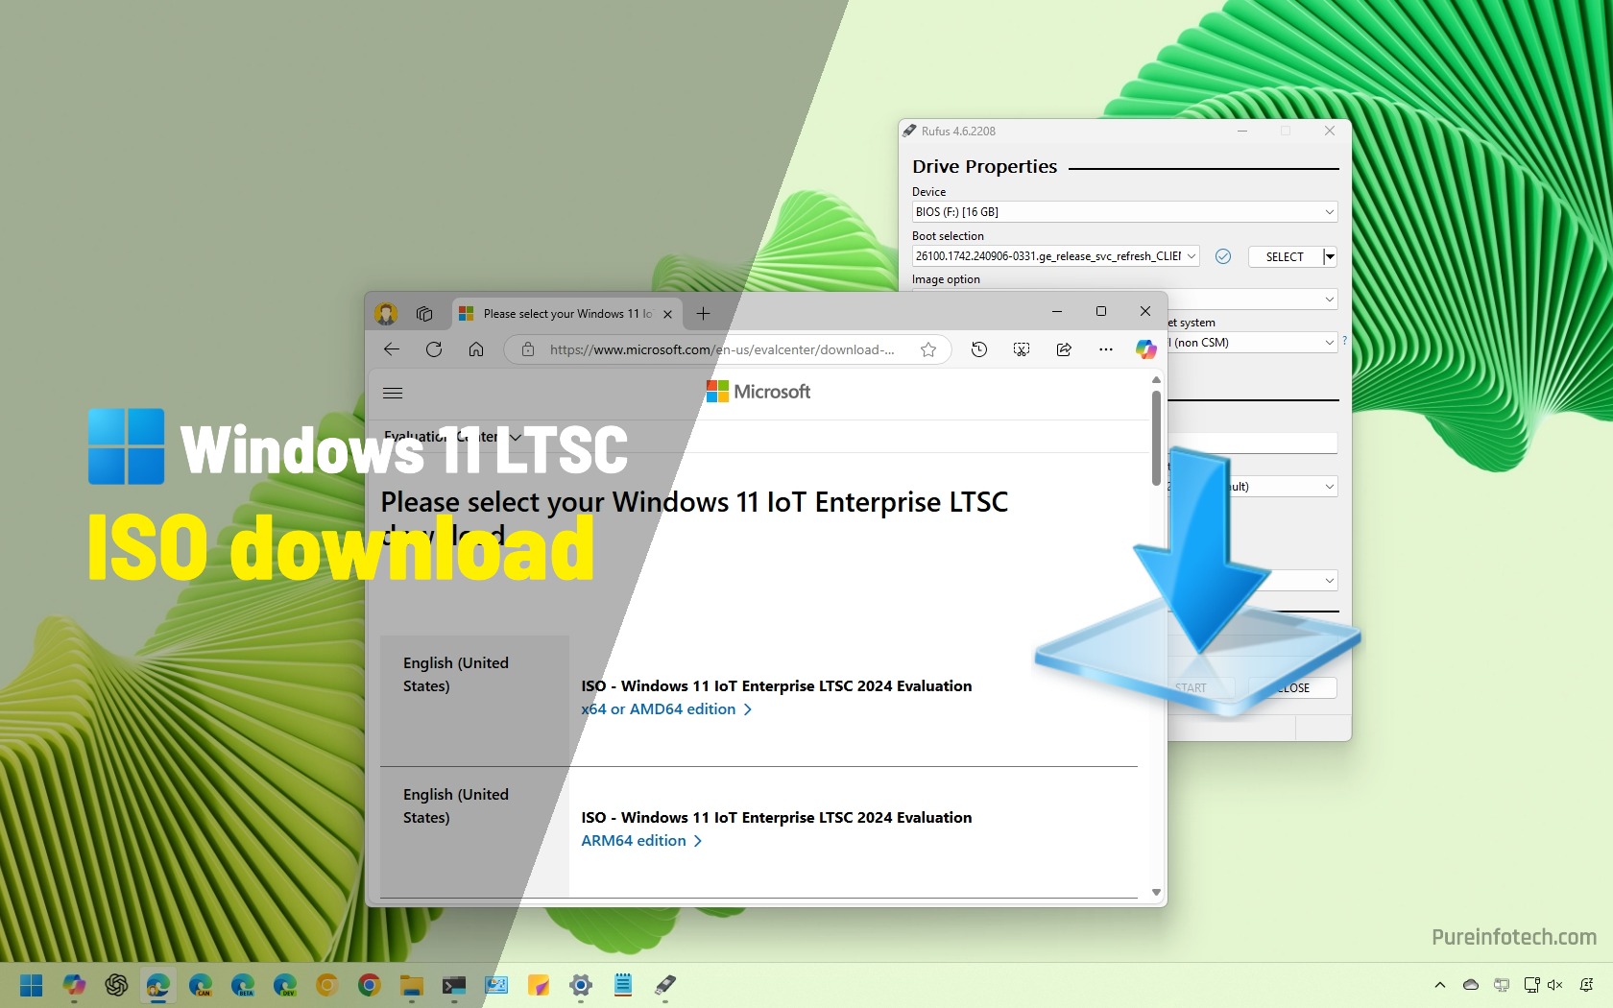
Task: Open Copilot in the Edge toolbar
Action: pos(1144,349)
